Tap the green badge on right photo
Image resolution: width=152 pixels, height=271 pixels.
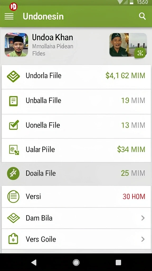[x=140, y=53]
